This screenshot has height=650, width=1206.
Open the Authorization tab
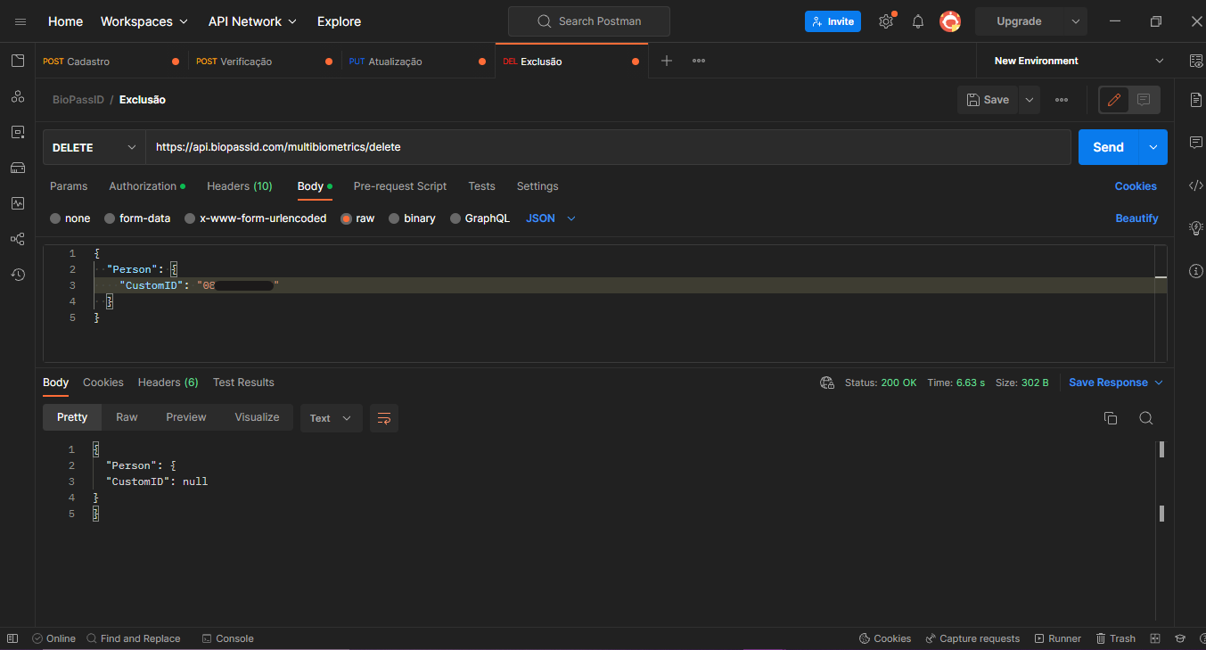tap(147, 186)
